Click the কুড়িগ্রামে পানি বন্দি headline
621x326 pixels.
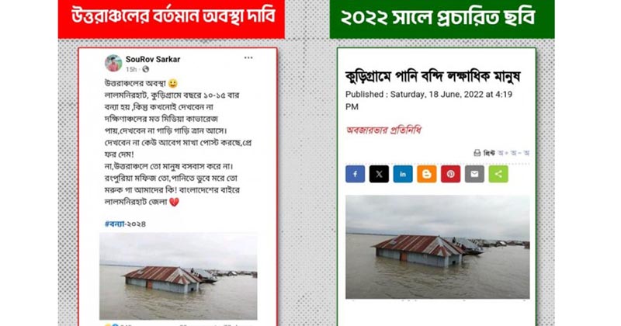tap(433, 75)
